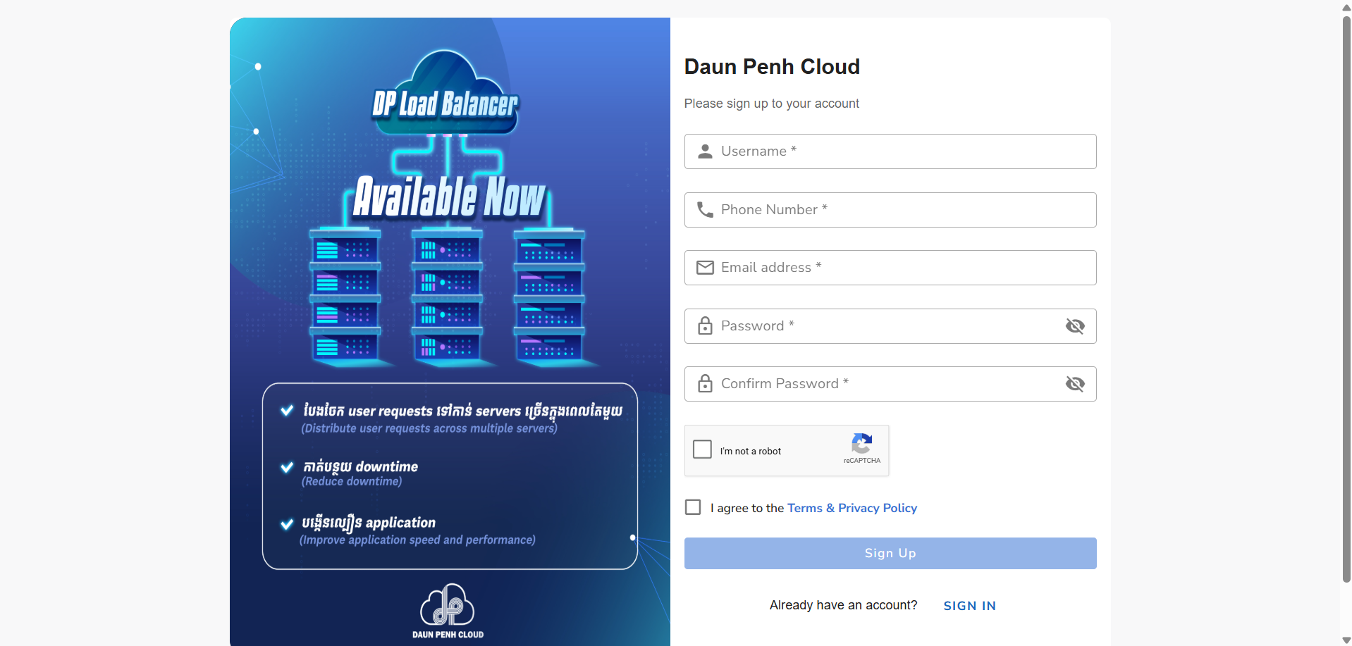Click the page scrollbar down arrow
Screen dimensions: 1352x646
click(x=1346, y=640)
